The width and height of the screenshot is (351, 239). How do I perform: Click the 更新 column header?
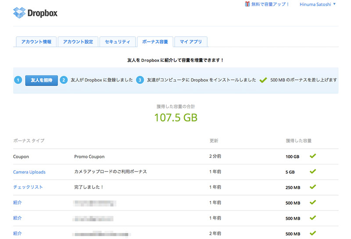coord(214,140)
